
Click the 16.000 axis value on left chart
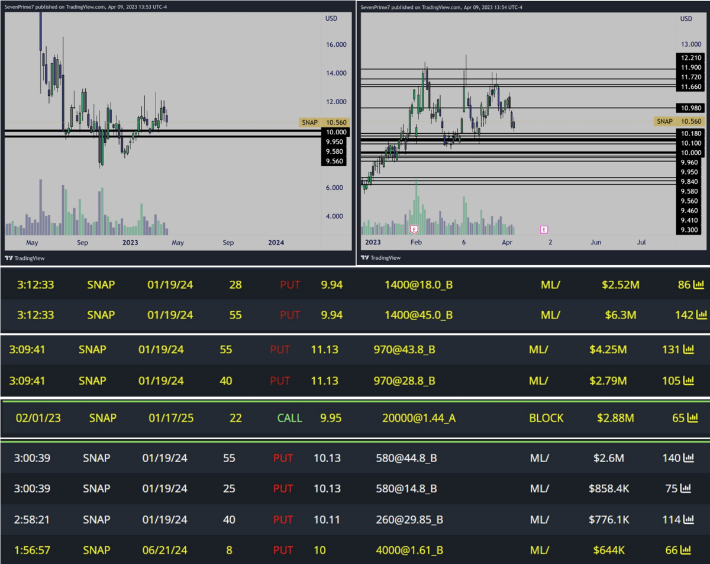coord(335,44)
